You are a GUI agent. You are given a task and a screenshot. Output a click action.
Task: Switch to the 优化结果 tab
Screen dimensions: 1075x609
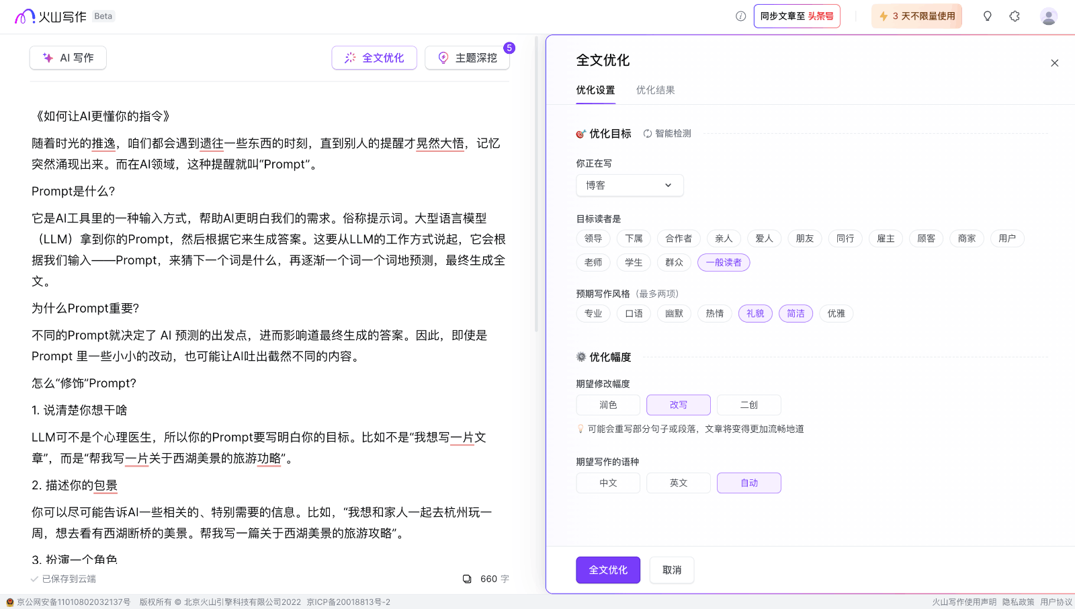click(655, 90)
